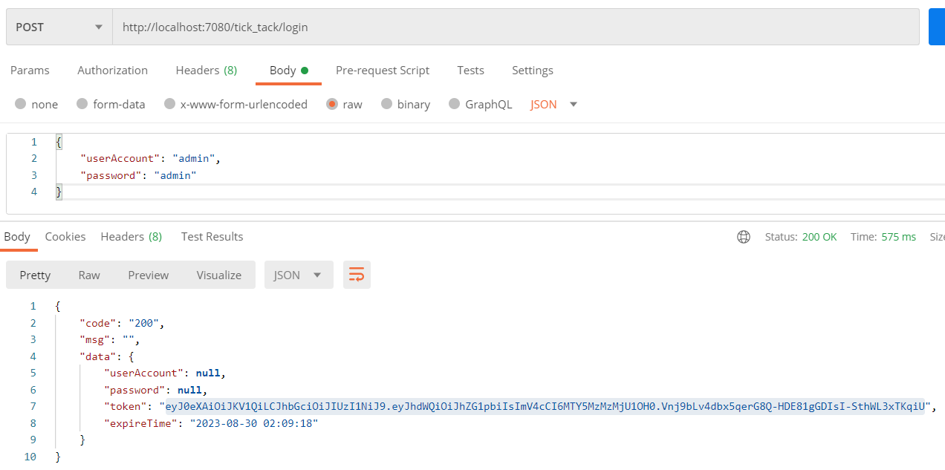Select the none body type
The width and height of the screenshot is (945, 470).
coord(36,105)
